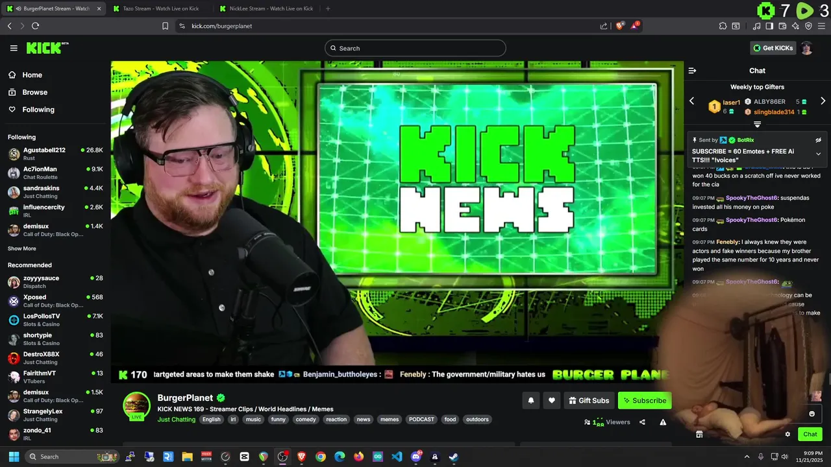Open Ac7ionMan channel in Following list
The image size is (831, 467).
(55, 173)
